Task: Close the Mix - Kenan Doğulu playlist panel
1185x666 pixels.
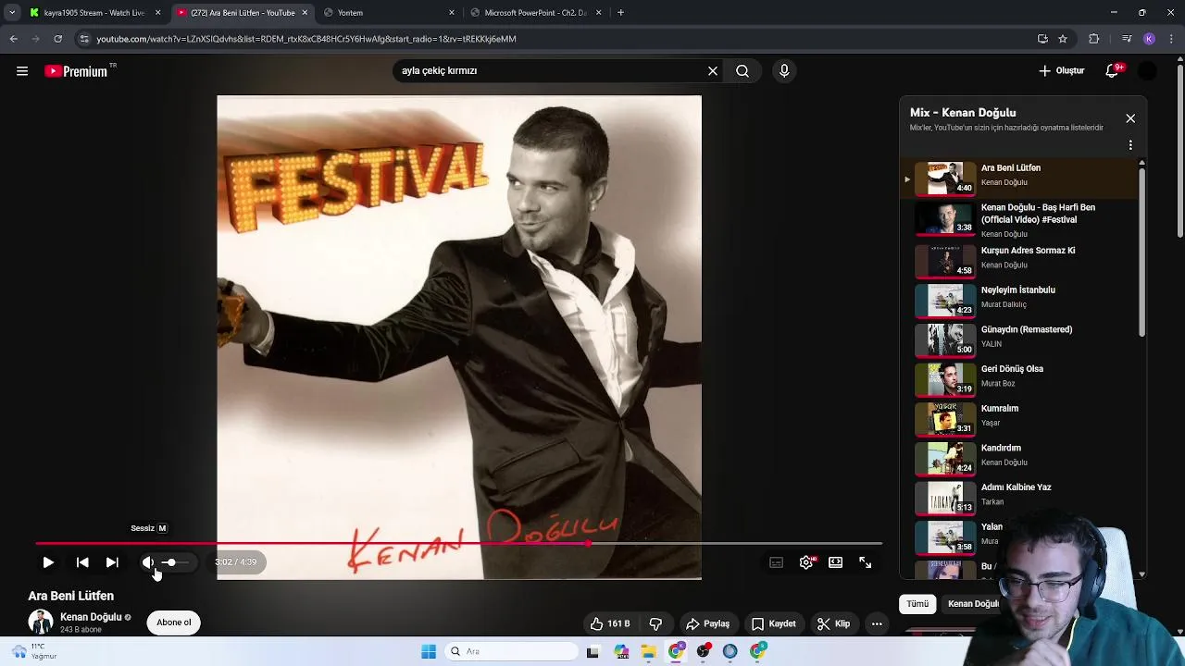Action: [1130, 118]
